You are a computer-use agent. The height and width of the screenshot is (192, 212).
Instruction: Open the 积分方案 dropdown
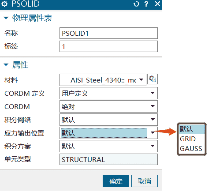coord(108,146)
